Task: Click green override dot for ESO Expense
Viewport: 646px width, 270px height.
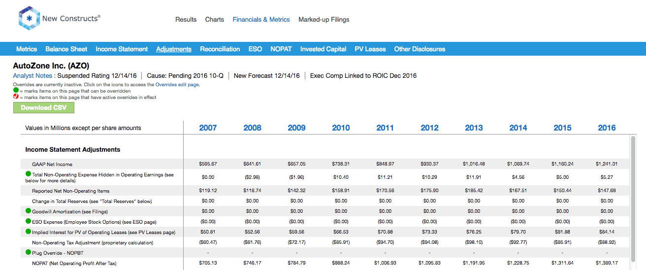Action: coord(28,221)
